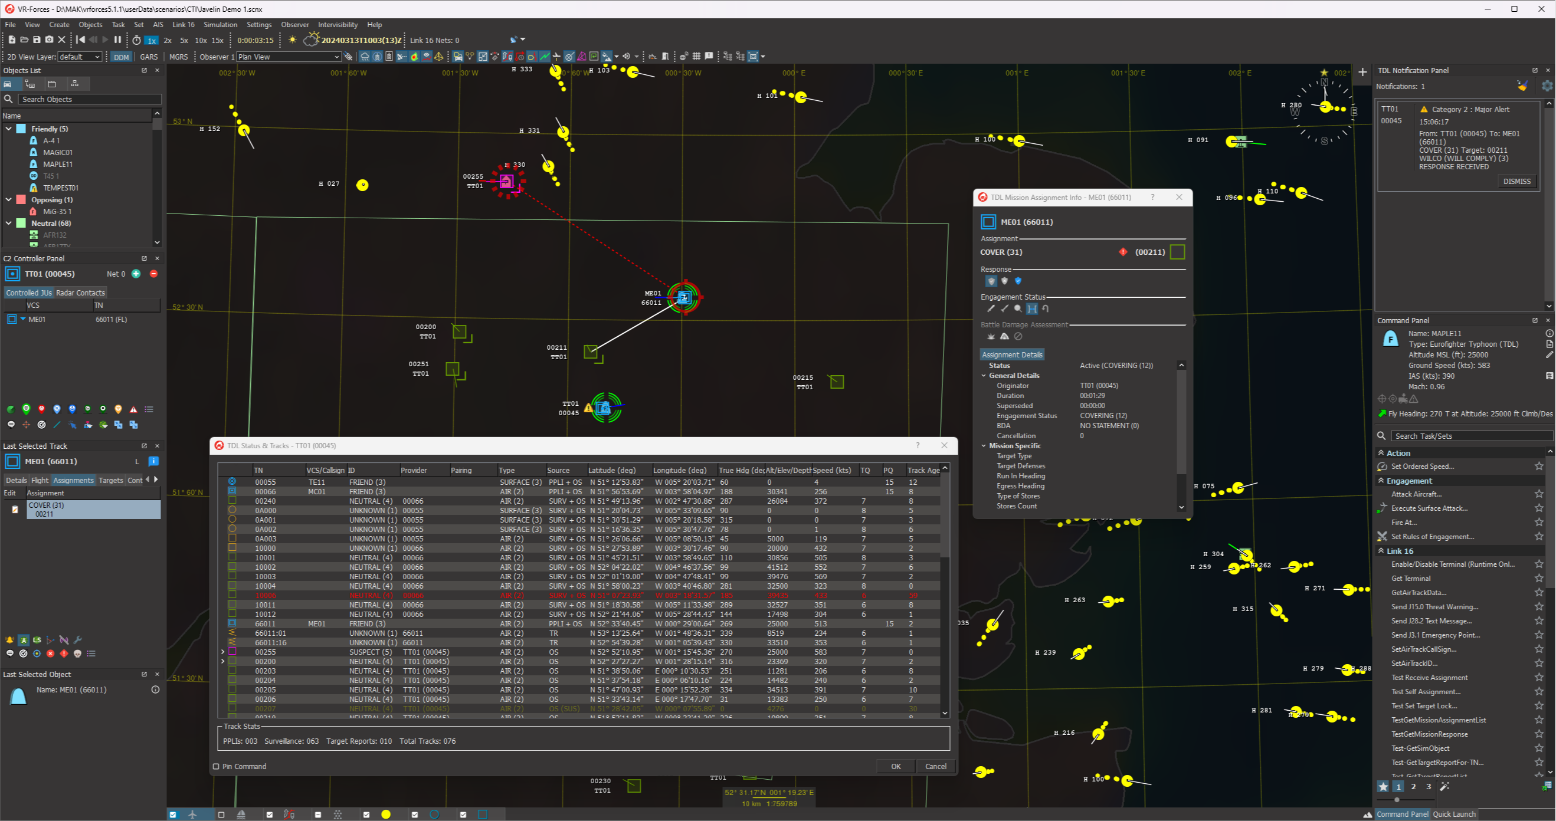Image resolution: width=1556 pixels, height=821 pixels.
Task: Click the sun lighting icon
Action: (x=292, y=40)
